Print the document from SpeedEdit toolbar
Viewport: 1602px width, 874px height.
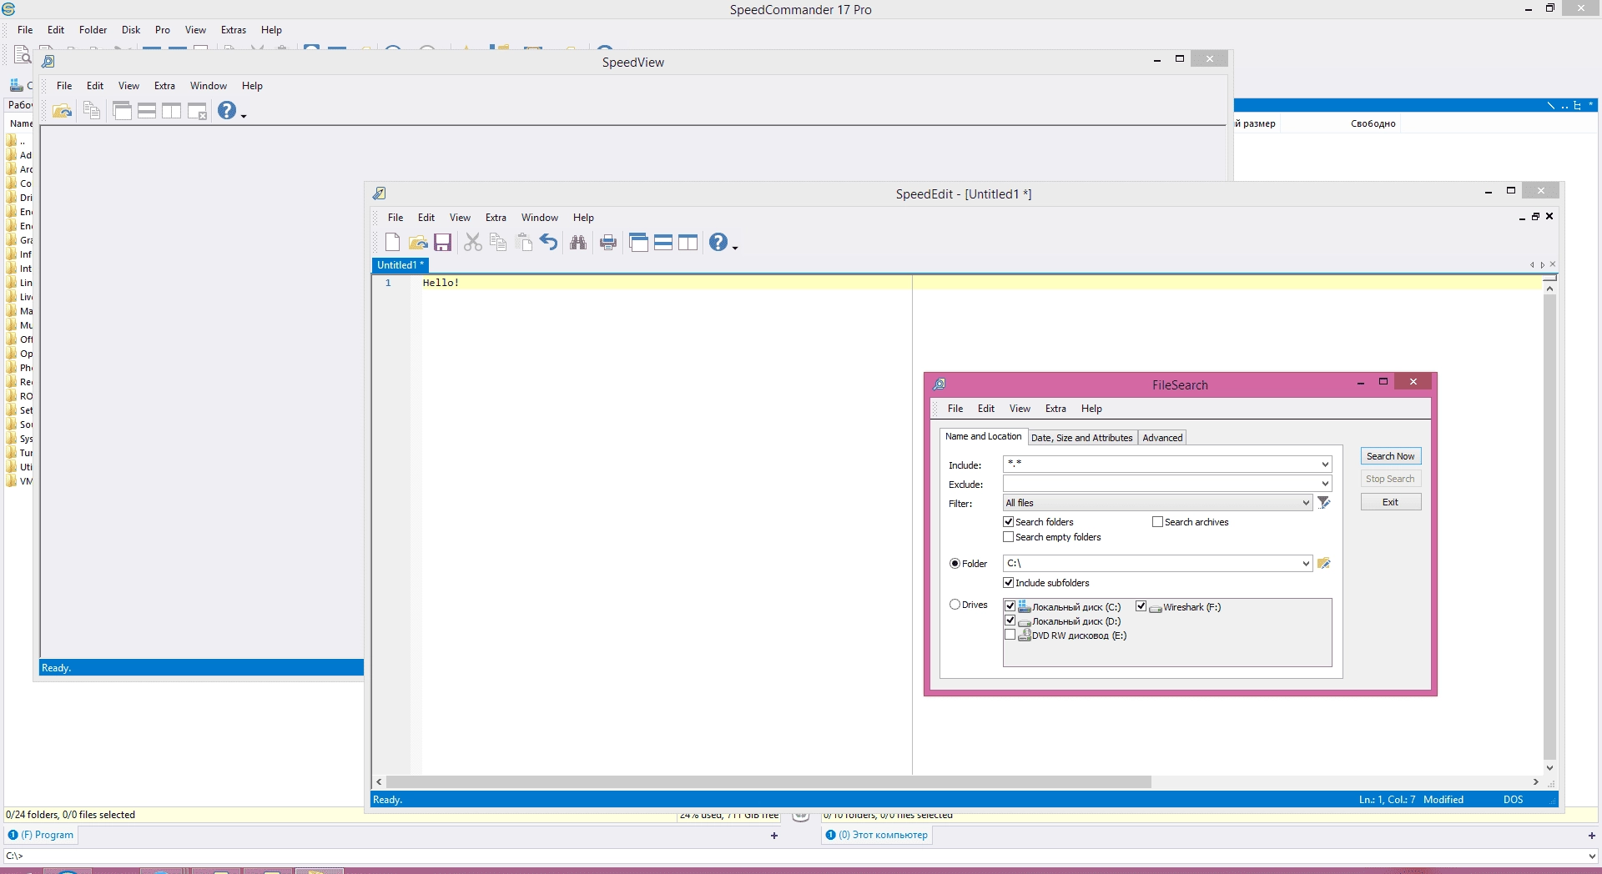pos(608,242)
